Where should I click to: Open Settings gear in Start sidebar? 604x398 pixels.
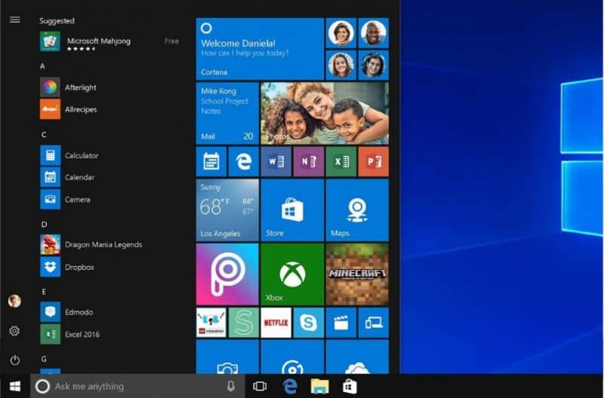click(x=14, y=331)
